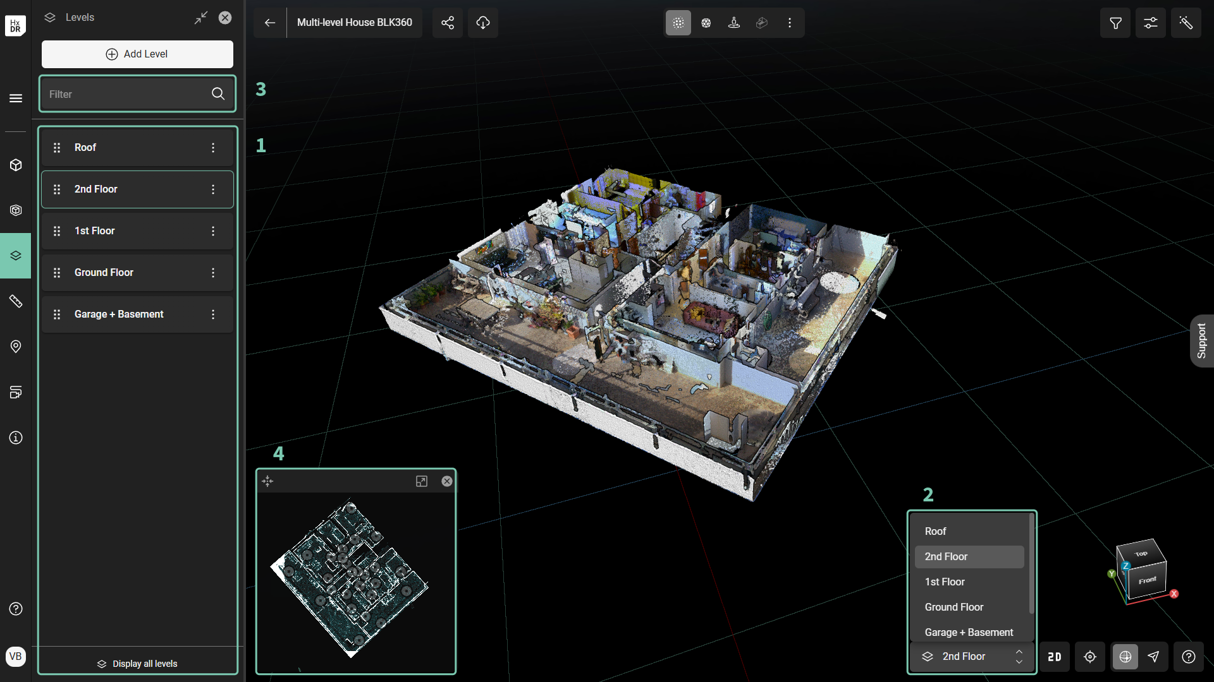Click the Filter levels input field

(x=126, y=94)
